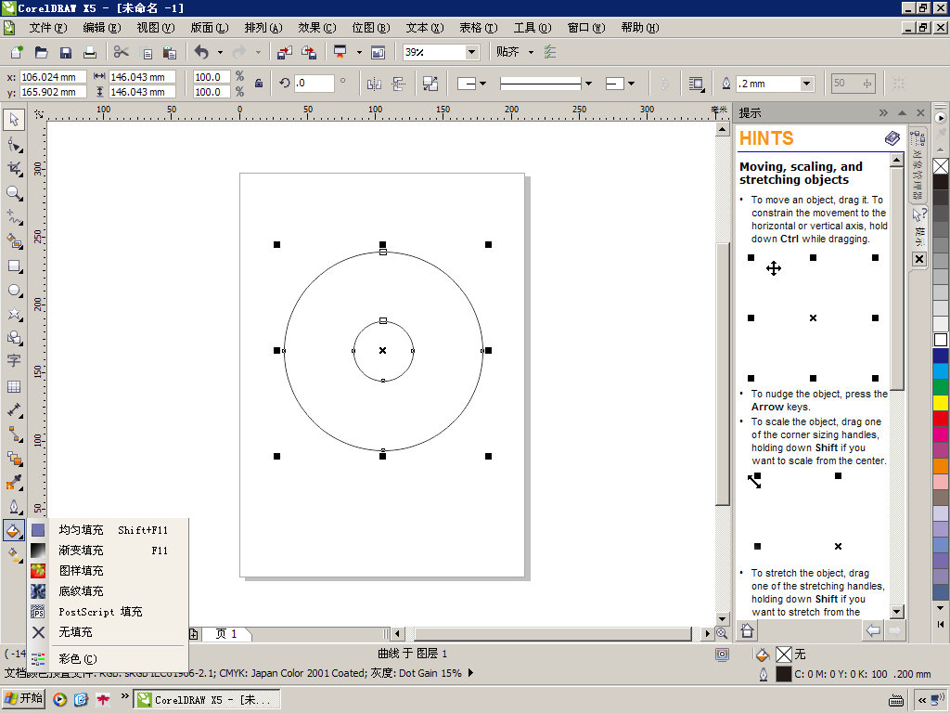Choose 渐变填充 from fill flyout
The image size is (950, 713).
[108, 551]
